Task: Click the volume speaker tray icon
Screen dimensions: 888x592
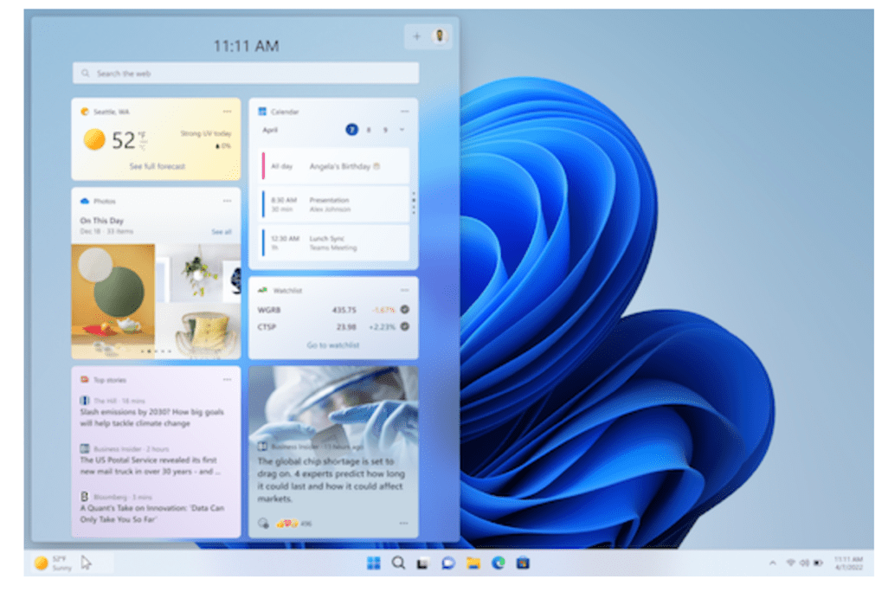Action: click(x=804, y=563)
